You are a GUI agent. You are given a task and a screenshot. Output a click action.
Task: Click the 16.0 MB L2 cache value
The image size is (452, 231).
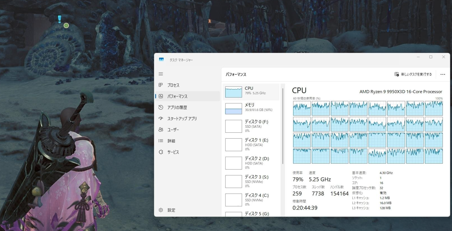click(385, 203)
